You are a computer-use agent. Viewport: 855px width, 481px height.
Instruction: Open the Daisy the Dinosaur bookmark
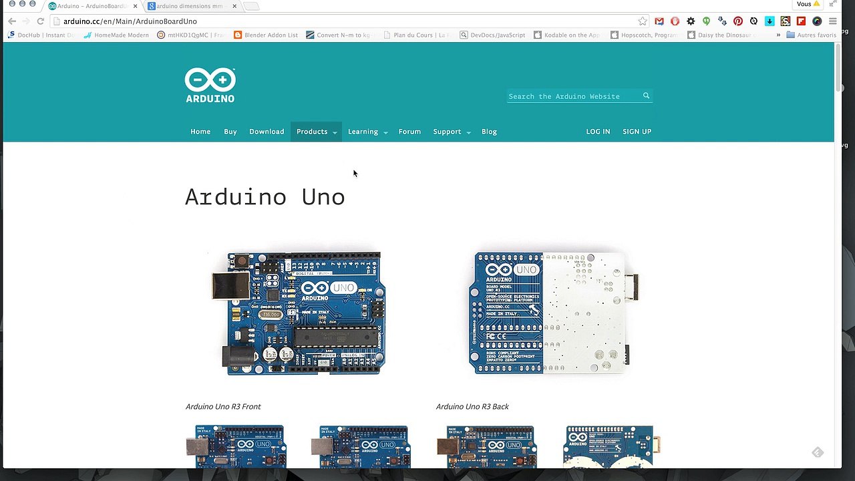click(721, 35)
